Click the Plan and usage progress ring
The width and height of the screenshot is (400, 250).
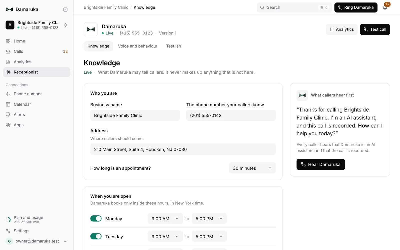(x=8, y=220)
